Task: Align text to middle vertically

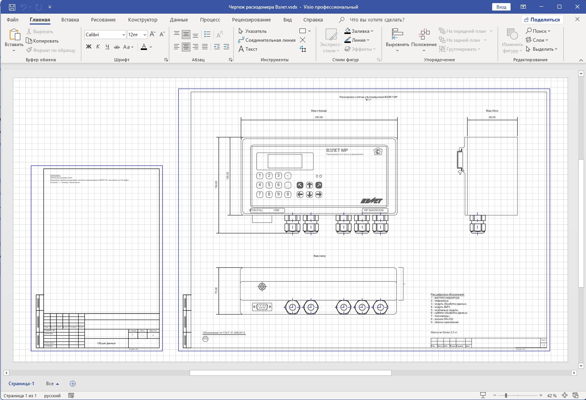Action: click(x=186, y=35)
